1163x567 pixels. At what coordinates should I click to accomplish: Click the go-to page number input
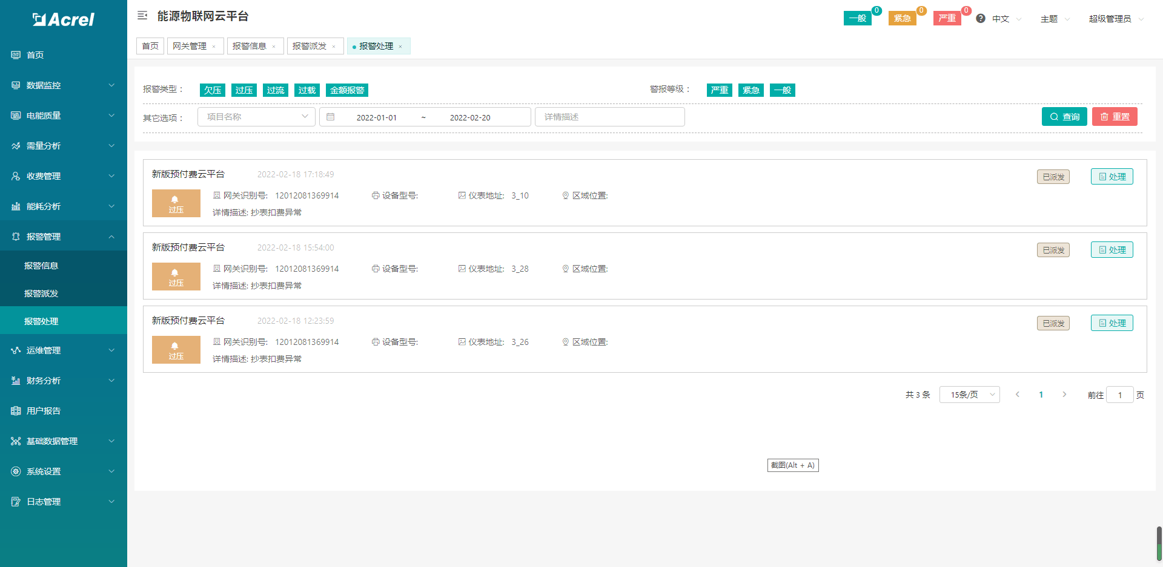[1120, 395]
